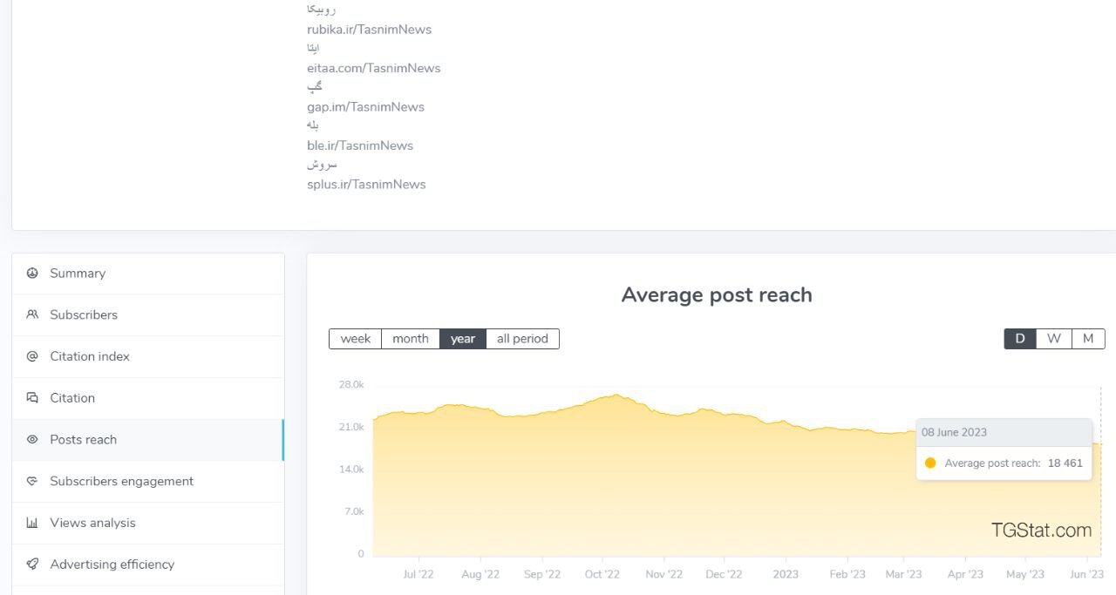The image size is (1116, 595).
Task: Click the Posts reach eye icon
Action: point(32,440)
